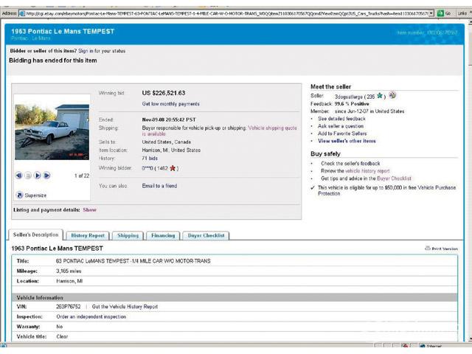Viewport: 472px width, 354px height.
Task: Click the previous photo arrow button
Action: 19,176
